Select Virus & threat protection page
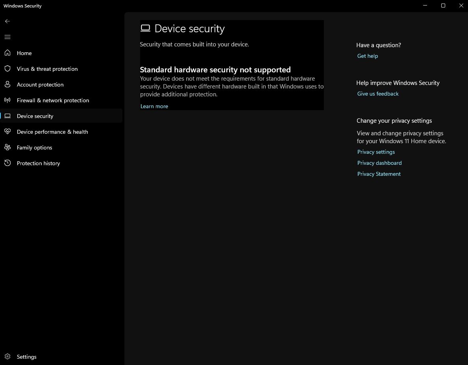This screenshot has height=365, width=468. 47,69
